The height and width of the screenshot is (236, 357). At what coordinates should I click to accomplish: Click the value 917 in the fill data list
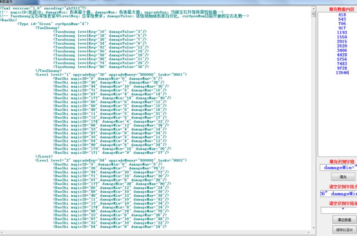(342, 28)
